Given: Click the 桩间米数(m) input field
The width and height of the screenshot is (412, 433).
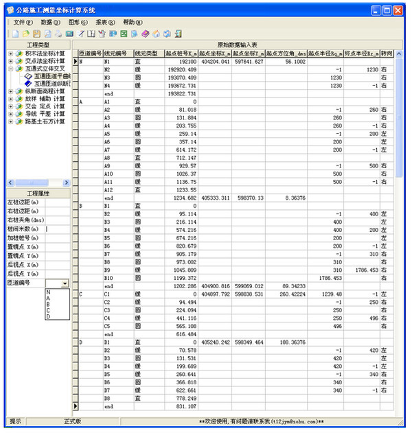Looking at the screenshot, I should click(57, 229).
